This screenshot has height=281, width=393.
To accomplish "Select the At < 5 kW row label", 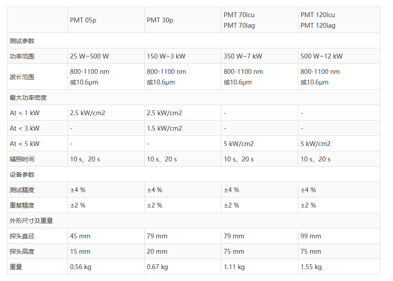I will pos(25,144).
